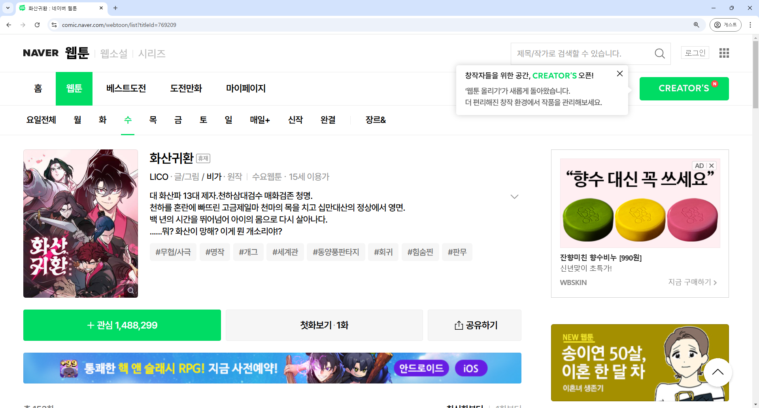Screen dimensions: 759x408
Task: Open the 매일+ tab
Action: tap(260, 120)
